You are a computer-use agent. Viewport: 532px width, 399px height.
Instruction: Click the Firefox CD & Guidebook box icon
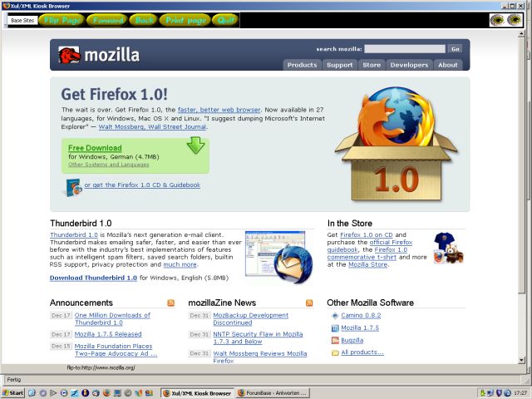pos(72,187)
